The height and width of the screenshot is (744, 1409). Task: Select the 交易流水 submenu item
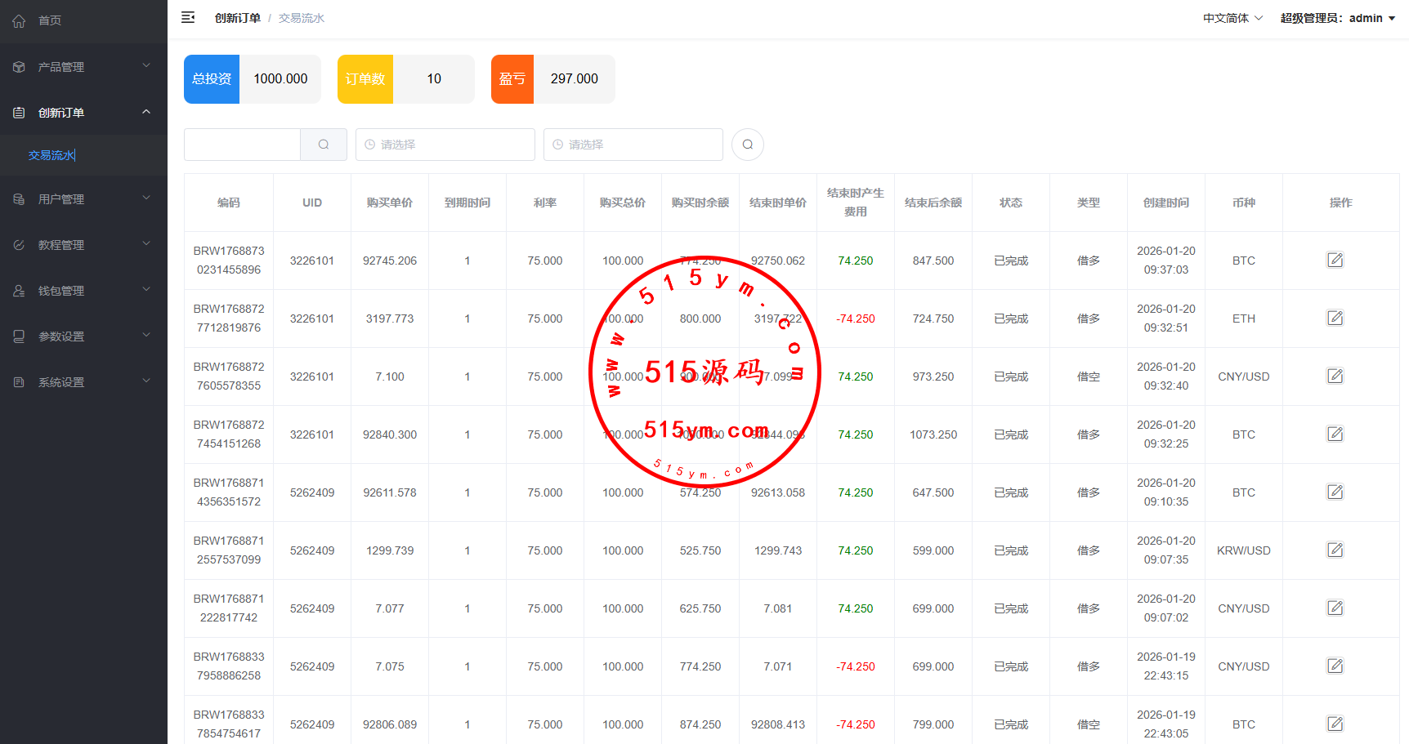point(51,155)
